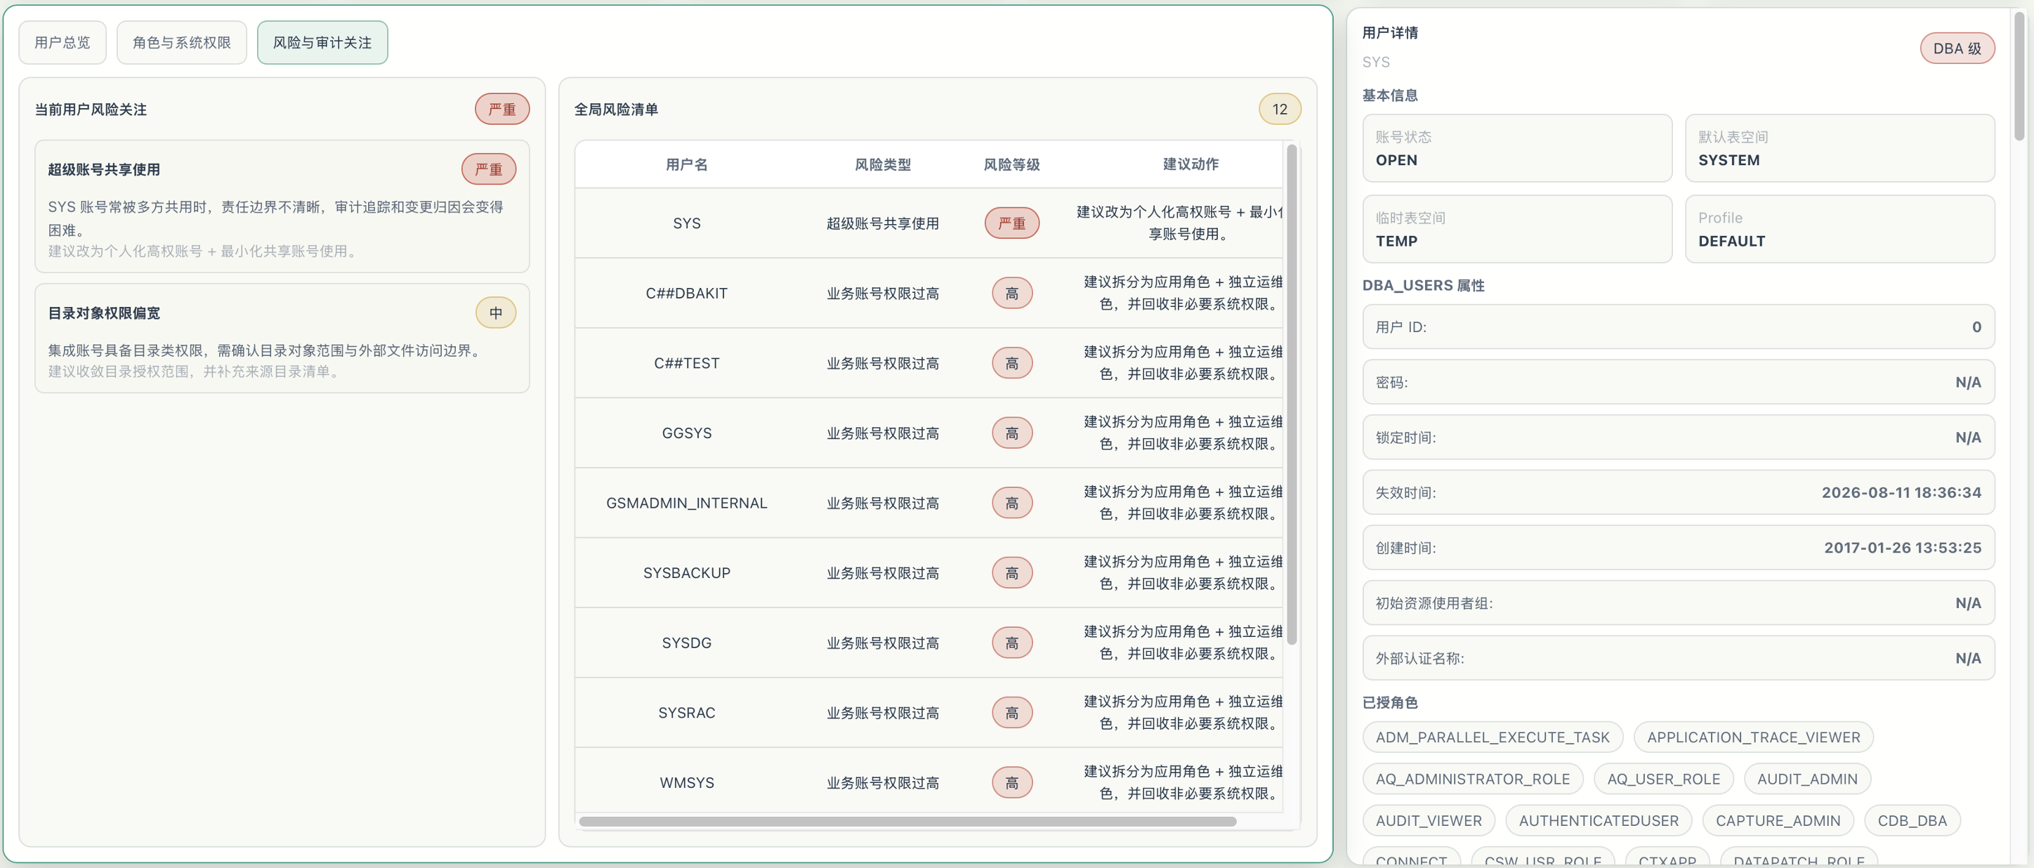The width and height of the screenshot is (2034, 868).
Task: Switch to 角色与系统权限 tab
Action: [x=182, y=43]
